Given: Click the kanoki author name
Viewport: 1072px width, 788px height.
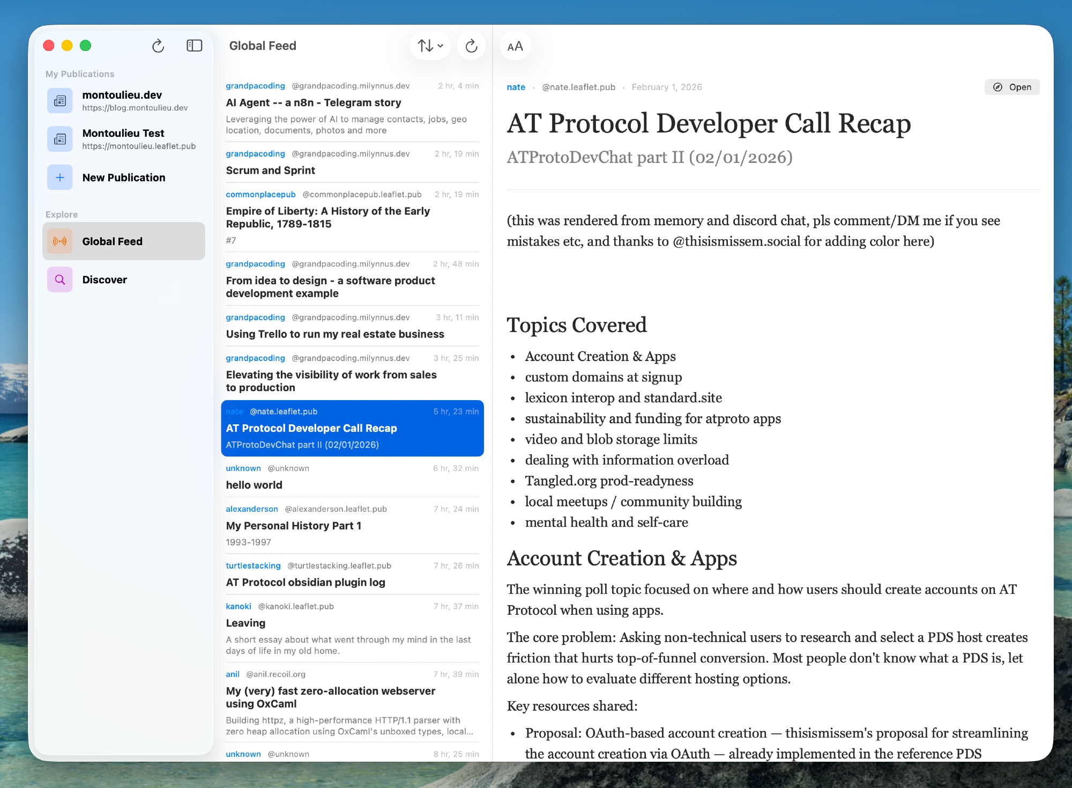Looking at the screenshot, I should click(239, 606).
